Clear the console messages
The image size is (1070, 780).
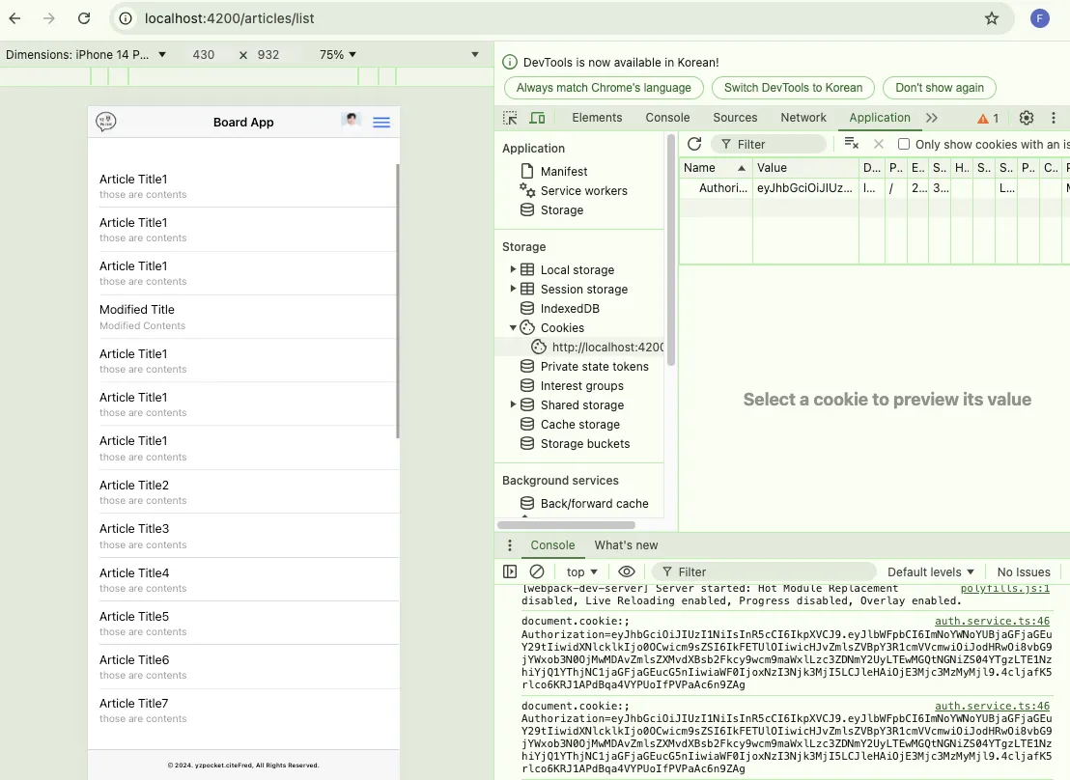point(537,571)
